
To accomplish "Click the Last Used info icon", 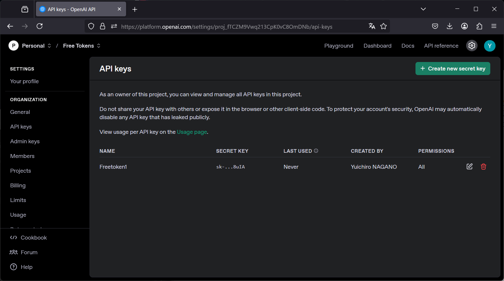I will [x=316, y=151].
